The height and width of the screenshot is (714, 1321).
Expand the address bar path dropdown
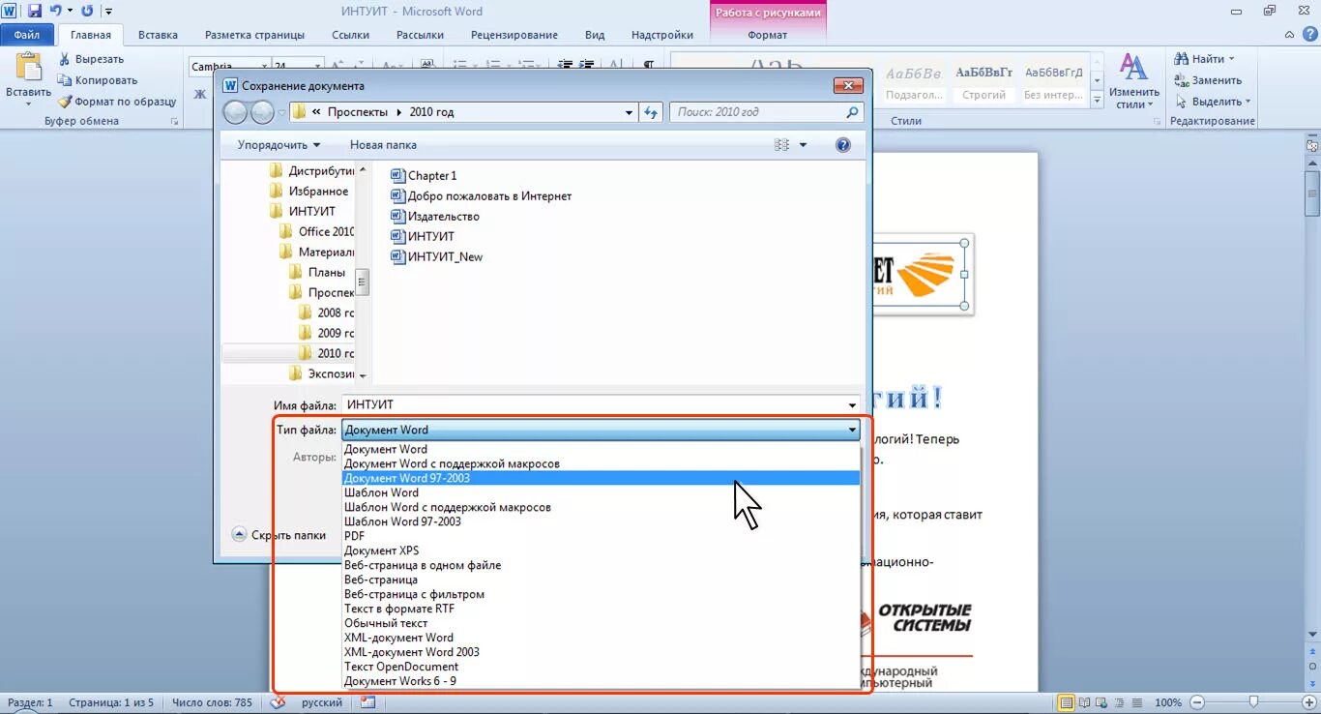630,112
